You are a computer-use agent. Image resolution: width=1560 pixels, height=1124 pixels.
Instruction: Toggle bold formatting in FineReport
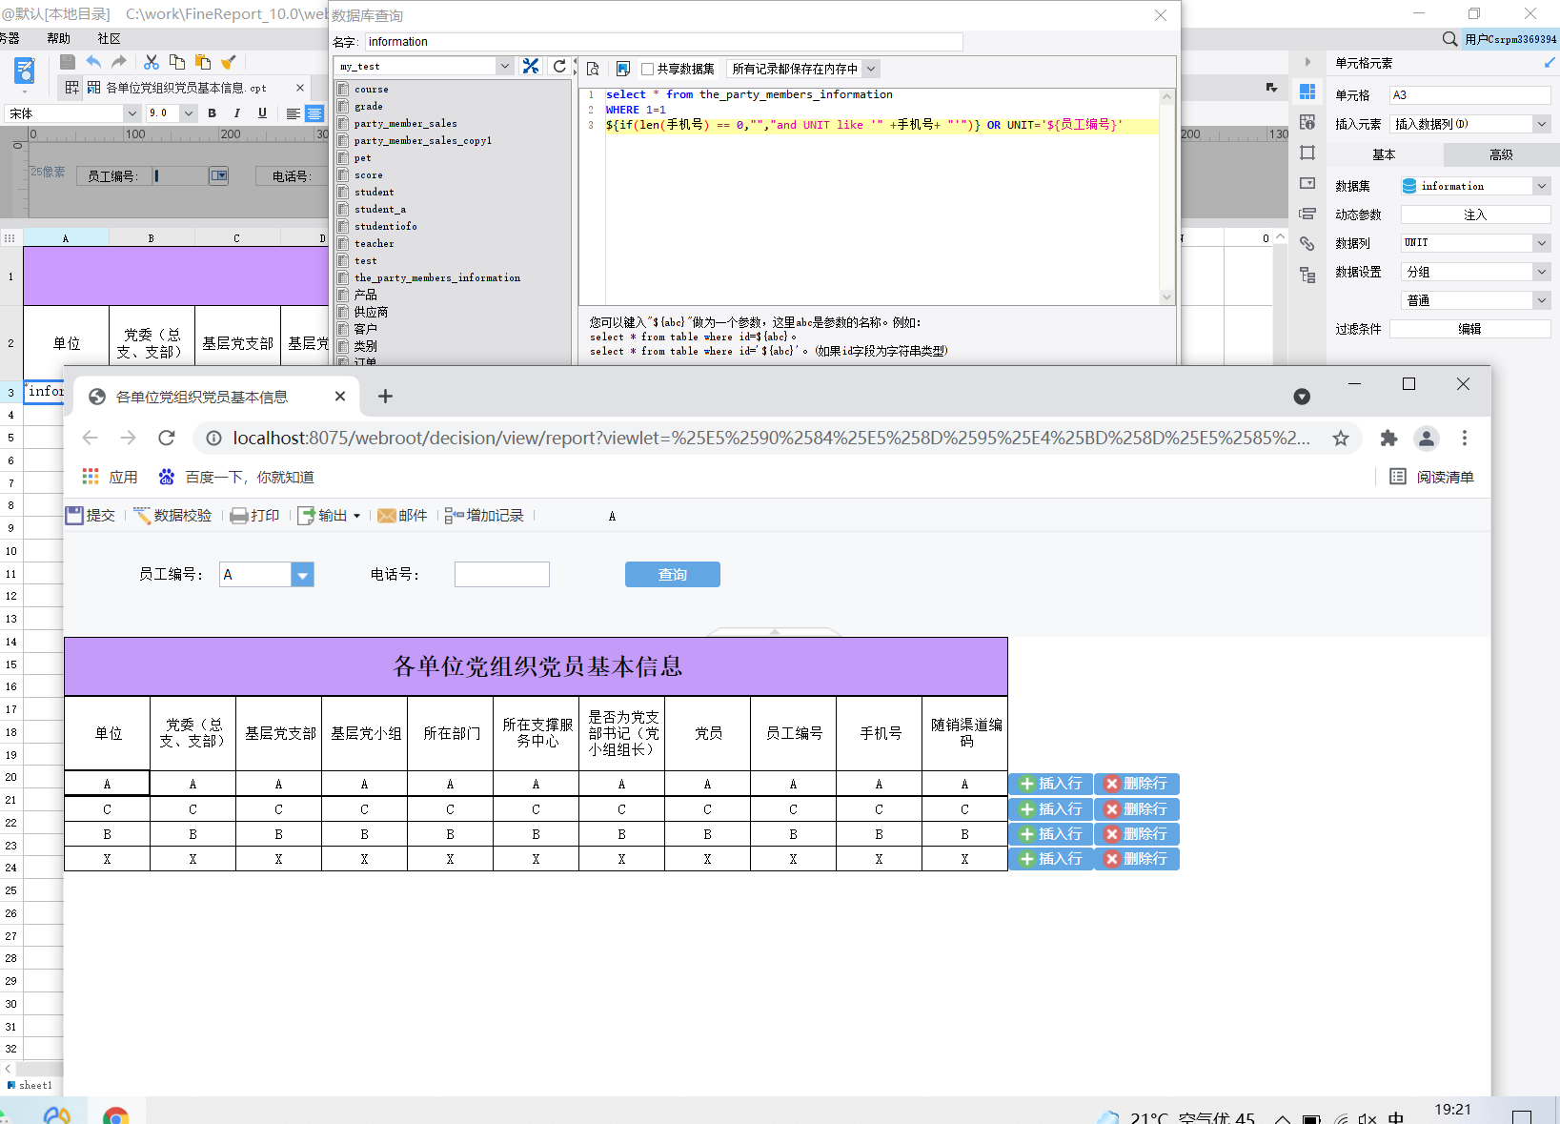point(213,113)
